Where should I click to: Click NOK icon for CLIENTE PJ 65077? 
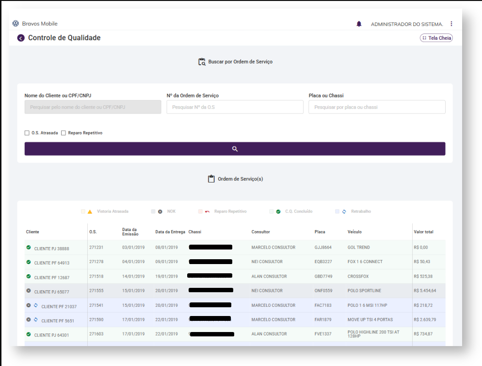[x=29, y=291]
